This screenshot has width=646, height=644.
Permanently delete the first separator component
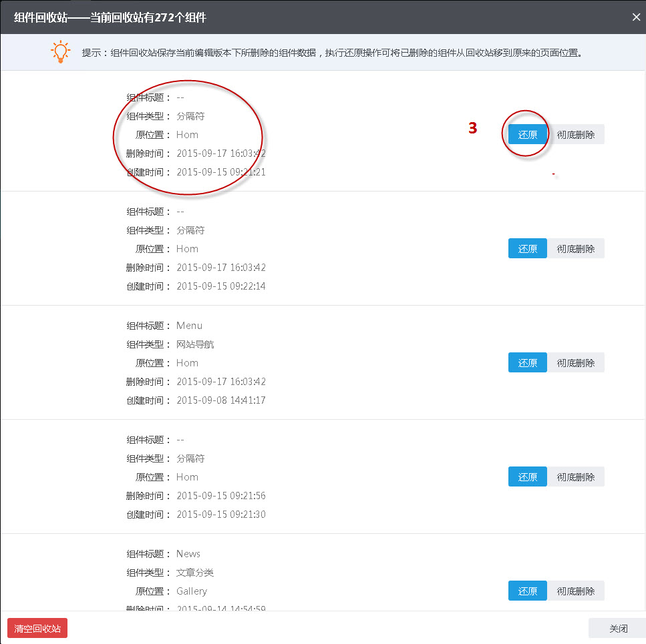pyautogui.click(x=576, y=134)
